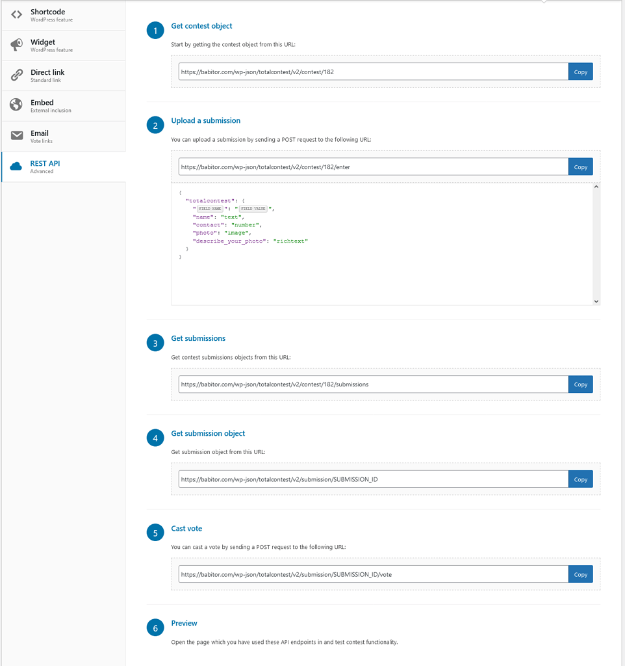Screen dimensions: 625x666
Task: Select the Email envelope icon
Action: 16,135
